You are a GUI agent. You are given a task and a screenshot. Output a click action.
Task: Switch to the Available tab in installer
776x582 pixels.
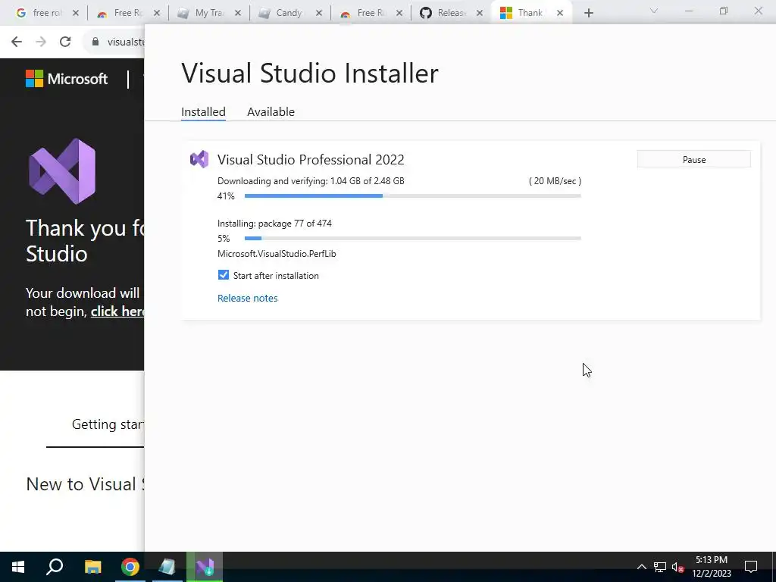(271, 112)
